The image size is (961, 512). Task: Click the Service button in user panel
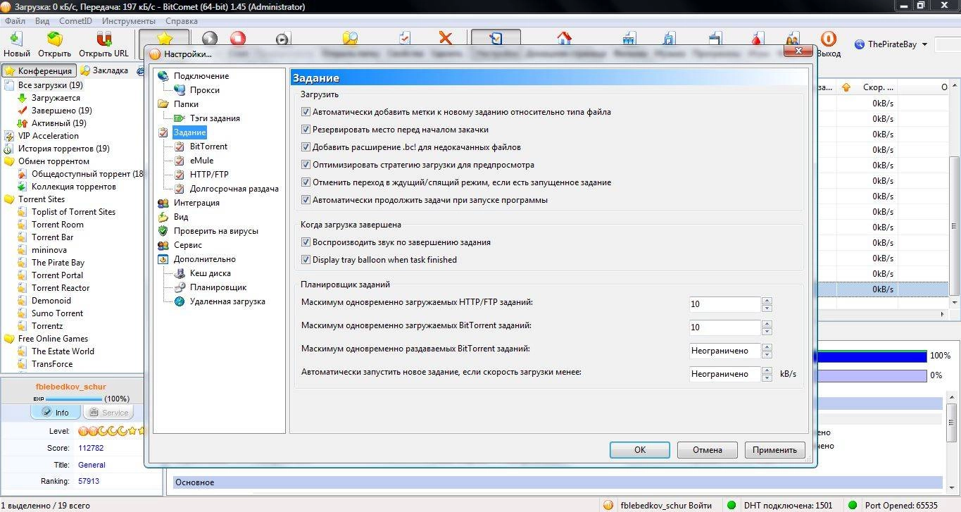[x=108, y=413]
